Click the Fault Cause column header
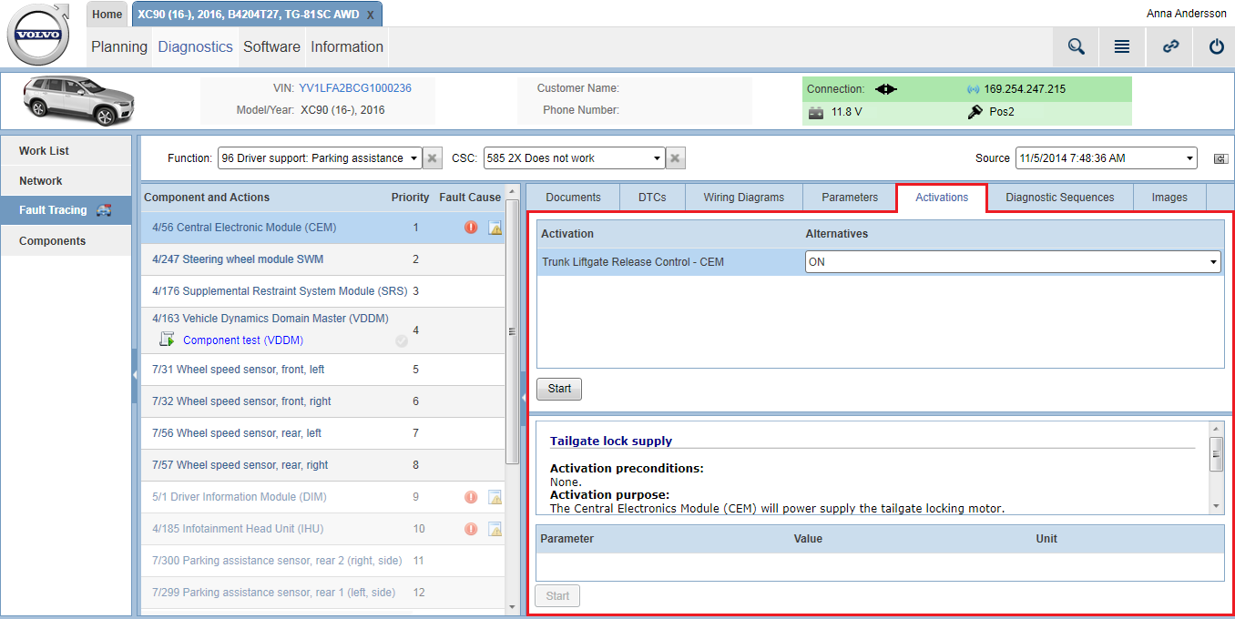 (470, 198)
